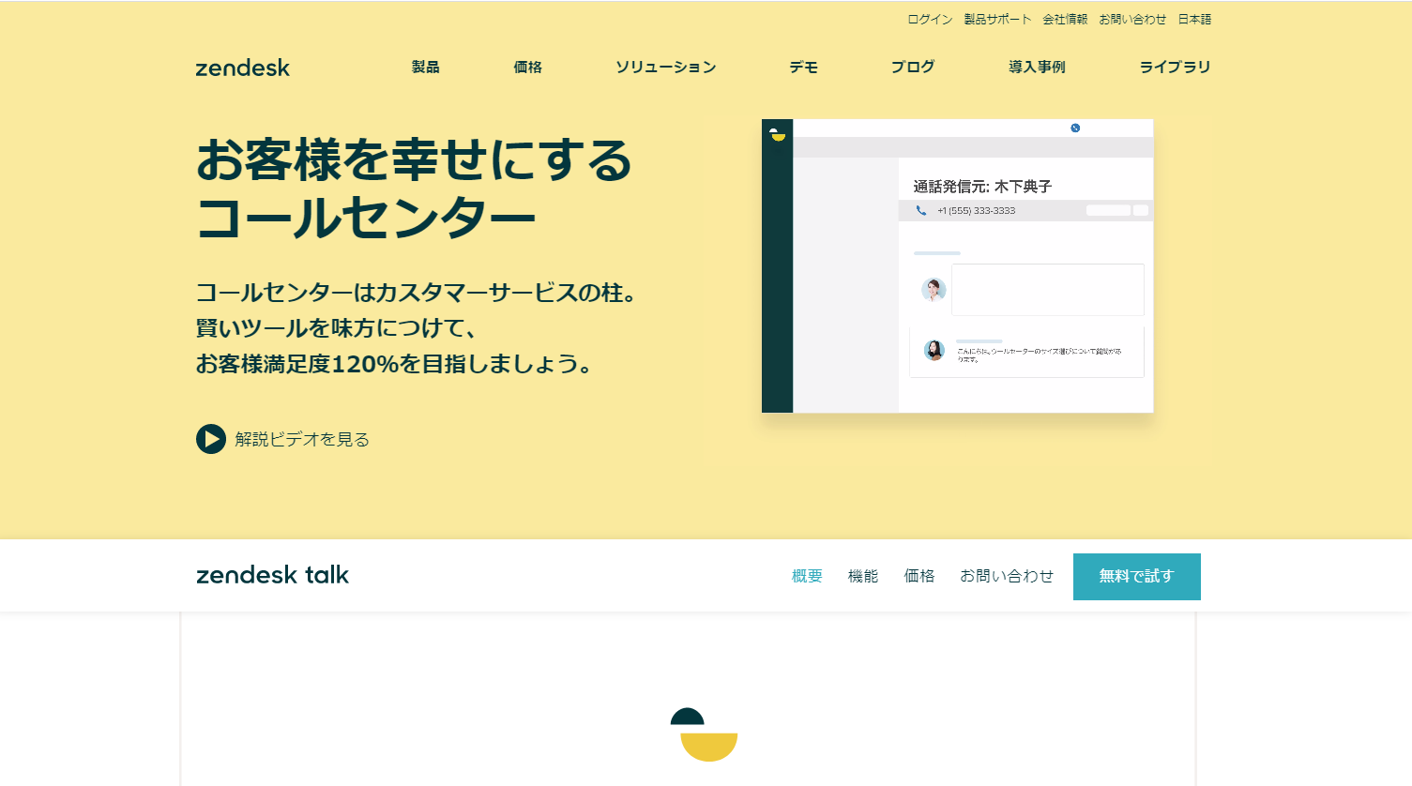Play the 解説ビデオを見る video icon
The height and width of the screenshot is (786, 1412).
click(211, 439)
